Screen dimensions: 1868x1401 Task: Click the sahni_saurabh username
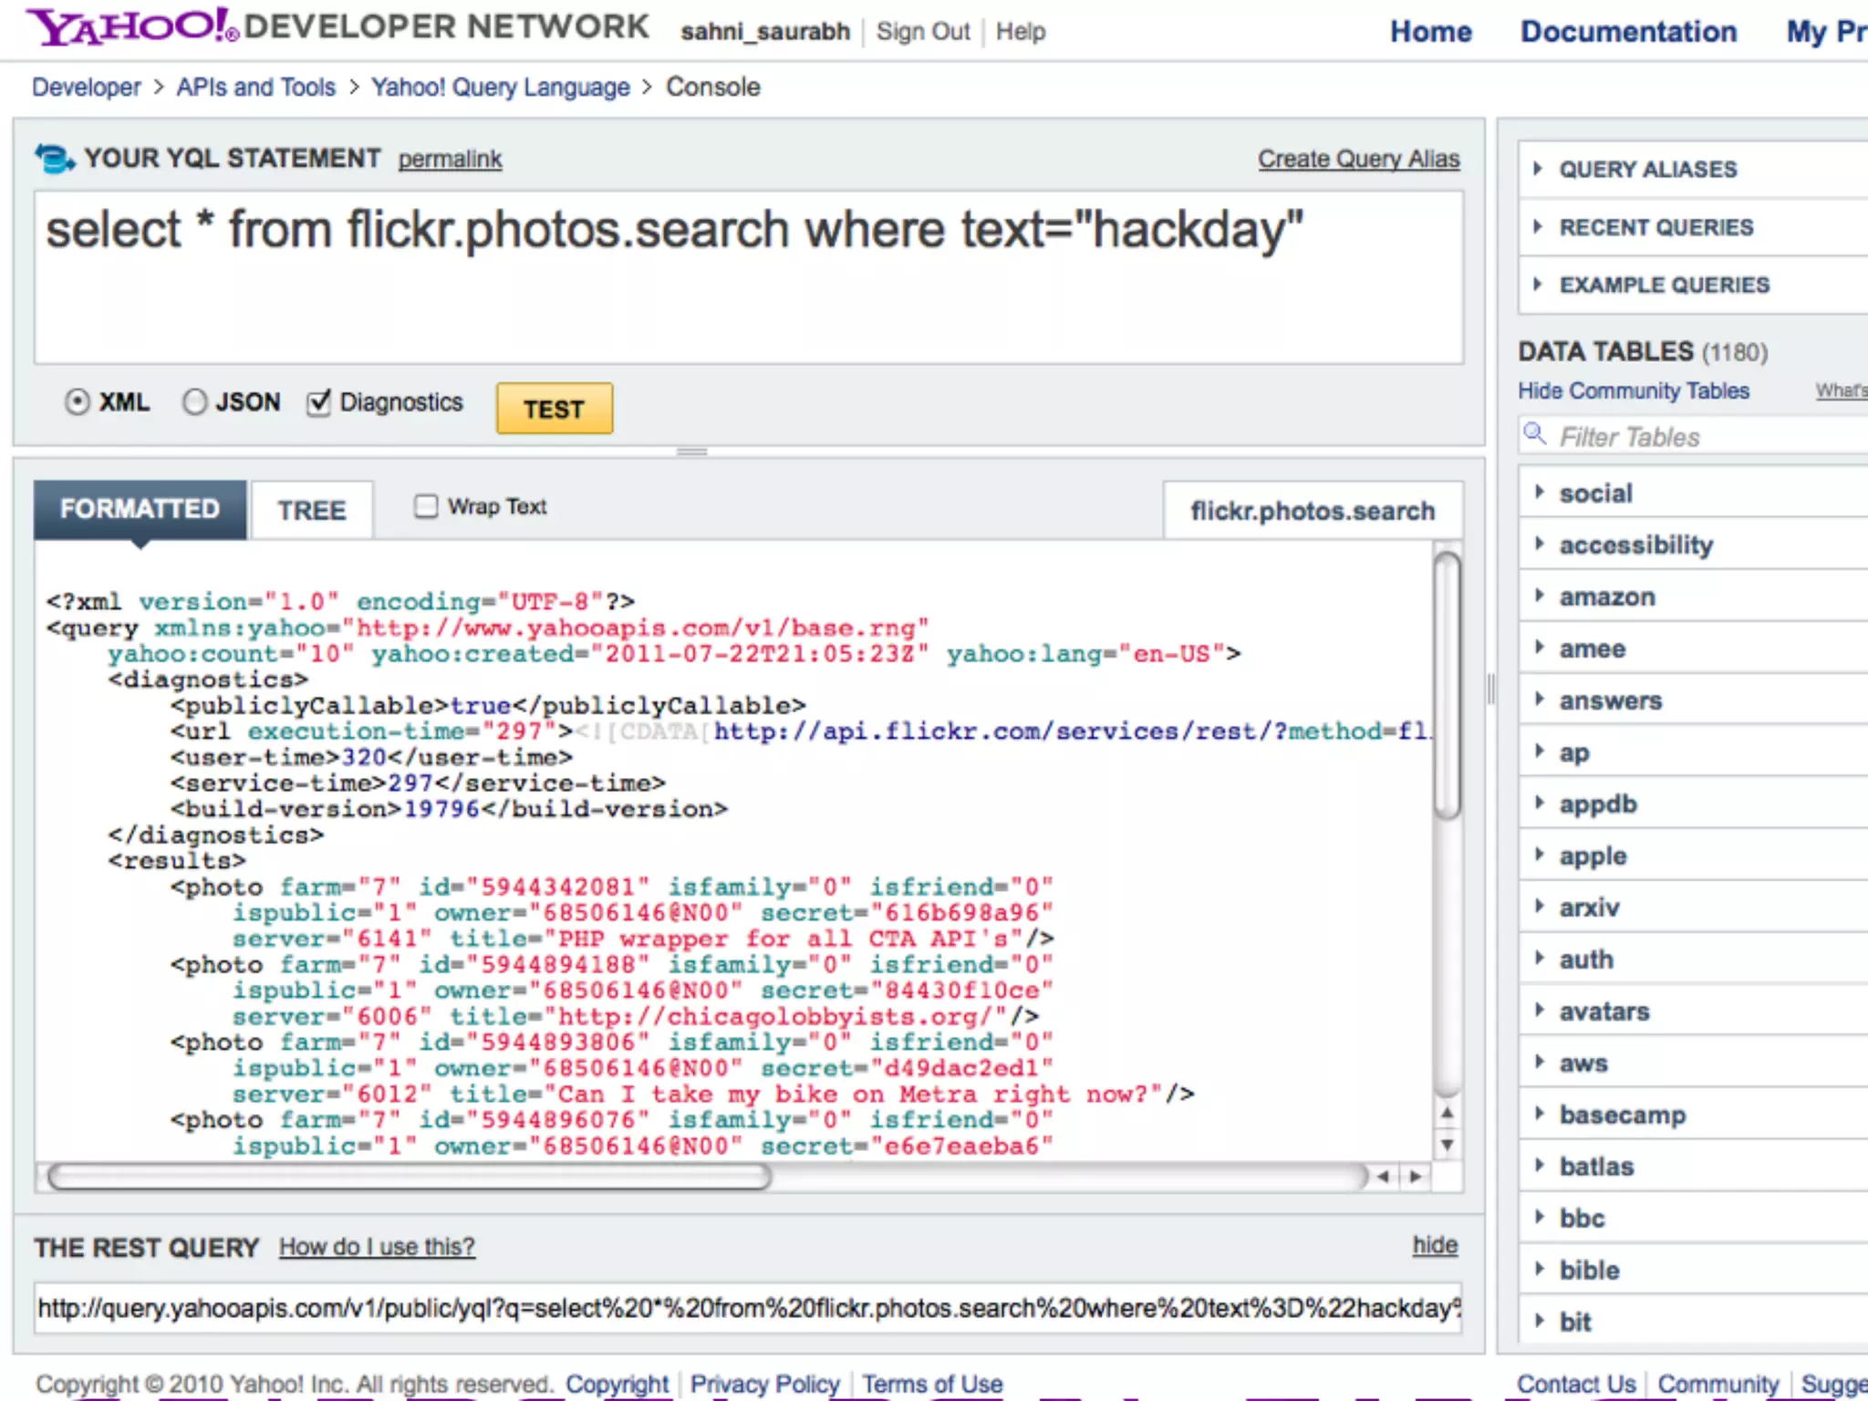765,32
